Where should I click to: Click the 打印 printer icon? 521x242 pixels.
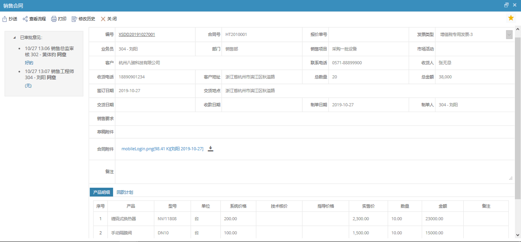coord(54,18)
